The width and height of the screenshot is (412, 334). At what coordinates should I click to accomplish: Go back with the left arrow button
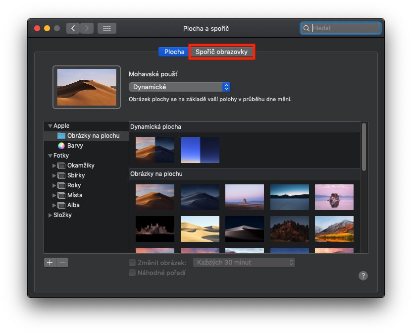(x=73, y=28)
